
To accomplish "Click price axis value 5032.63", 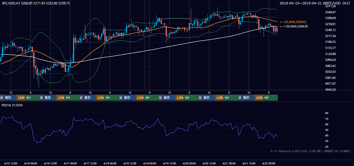I will 330,72.
